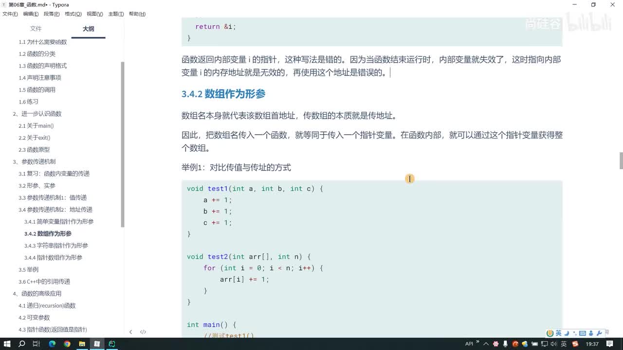
Task: Open the 编辑(E) menu
Action: [31, 14]
